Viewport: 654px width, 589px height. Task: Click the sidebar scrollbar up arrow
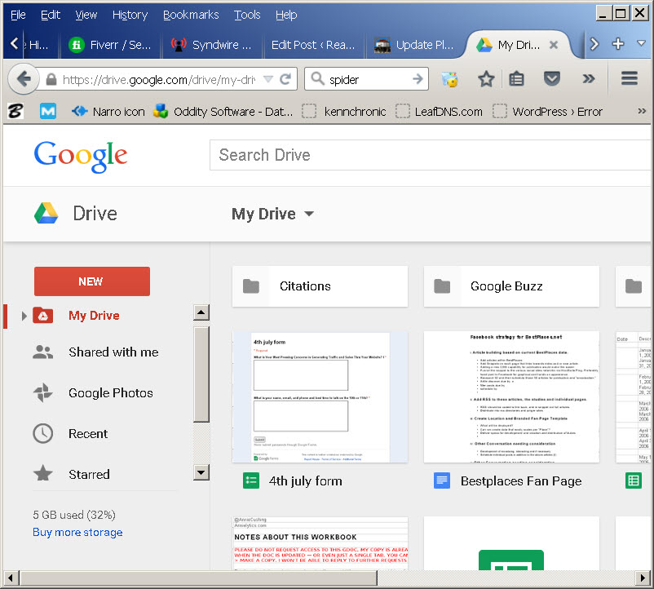(201, 312)
